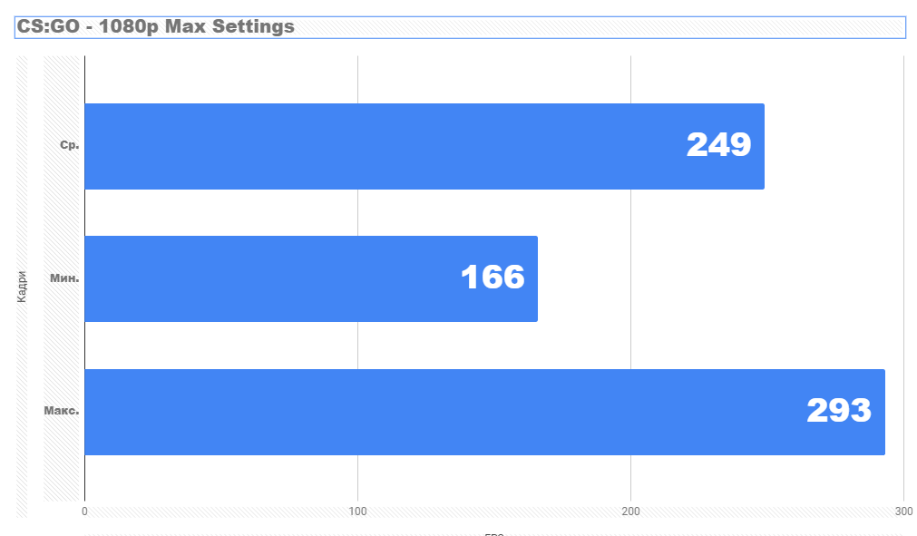
Task: Select the 249 data label
Action: click(718, 144)
